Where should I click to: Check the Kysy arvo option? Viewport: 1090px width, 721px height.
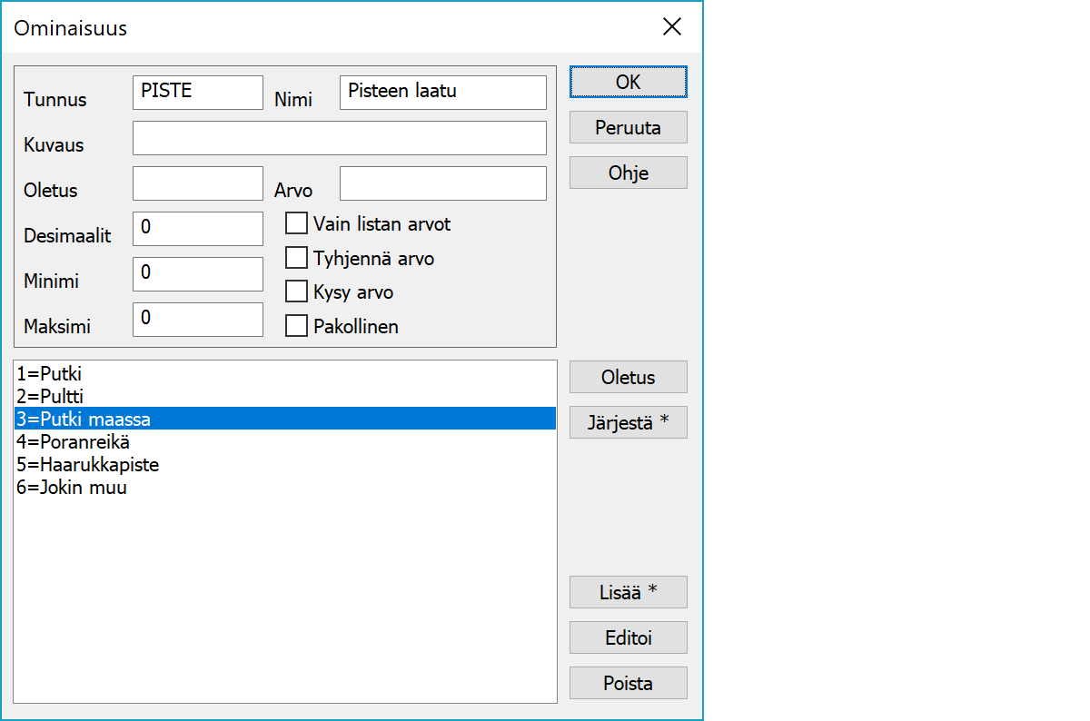coord(297,291)
